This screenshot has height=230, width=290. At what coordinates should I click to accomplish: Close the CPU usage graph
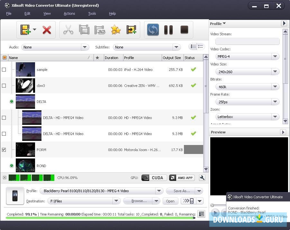pyautogui.click(x=5, y=178)
